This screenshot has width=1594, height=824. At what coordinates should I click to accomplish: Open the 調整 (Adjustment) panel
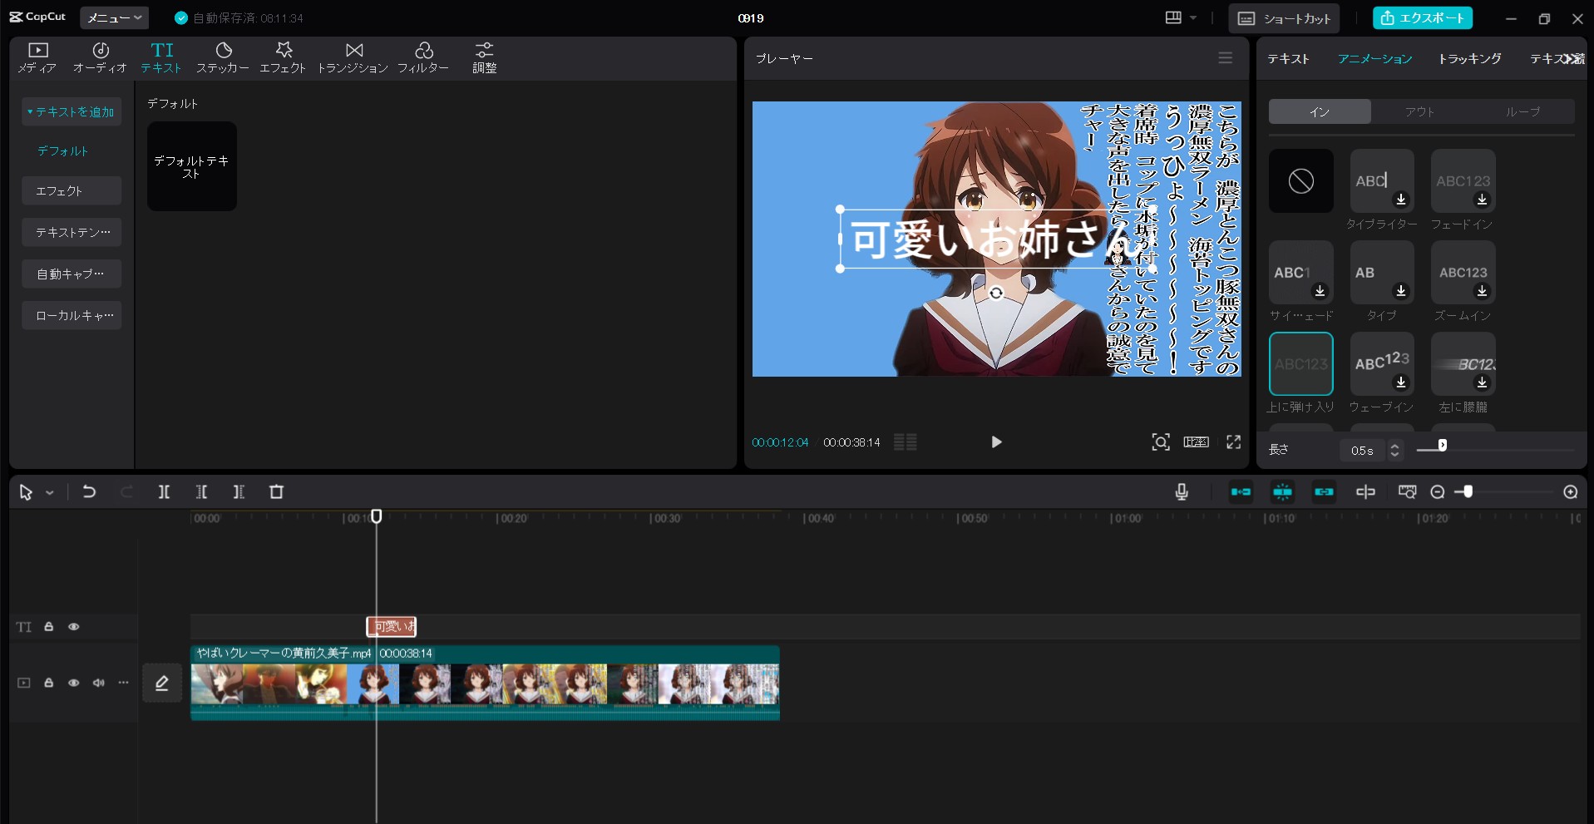coord(485,57)
